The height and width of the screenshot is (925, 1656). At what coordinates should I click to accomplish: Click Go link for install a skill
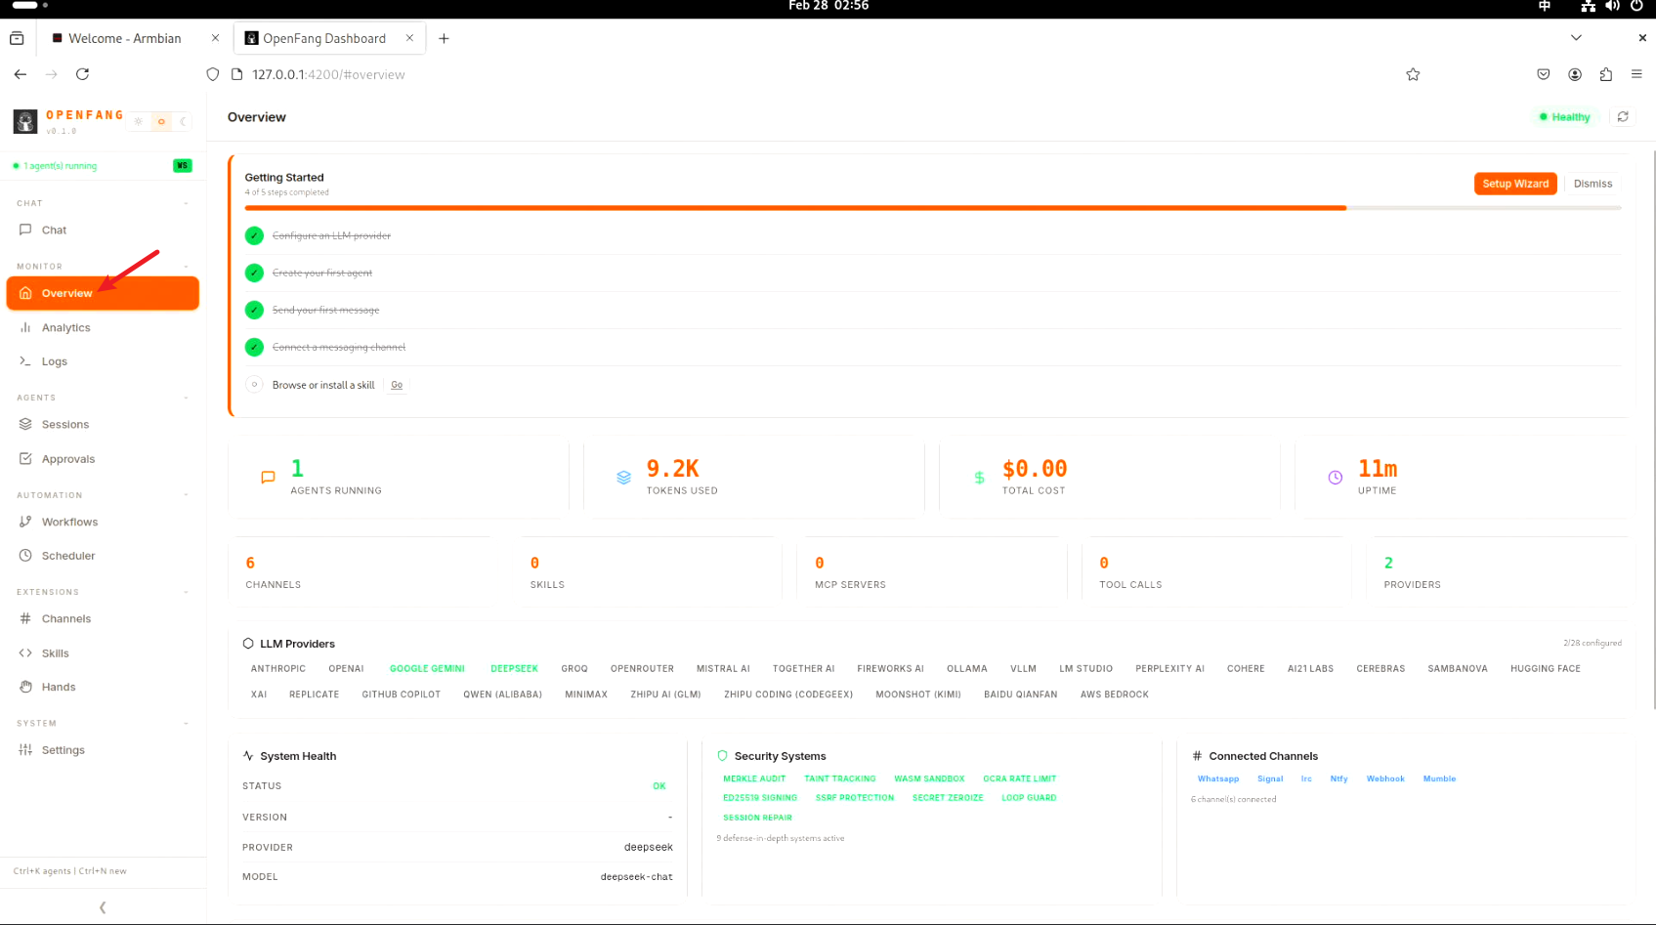(x=397, y=385)
